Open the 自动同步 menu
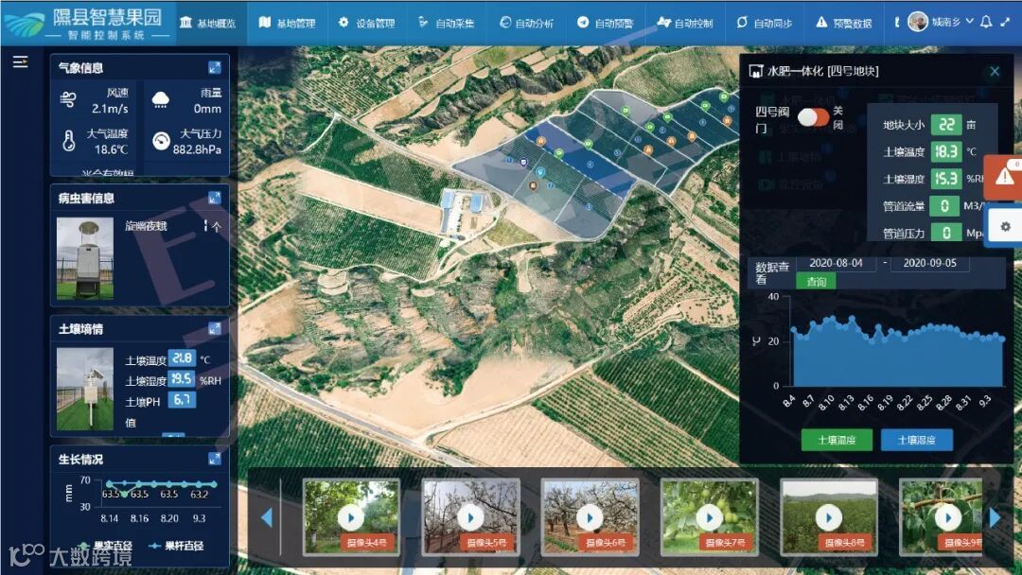 pos(764,23)
